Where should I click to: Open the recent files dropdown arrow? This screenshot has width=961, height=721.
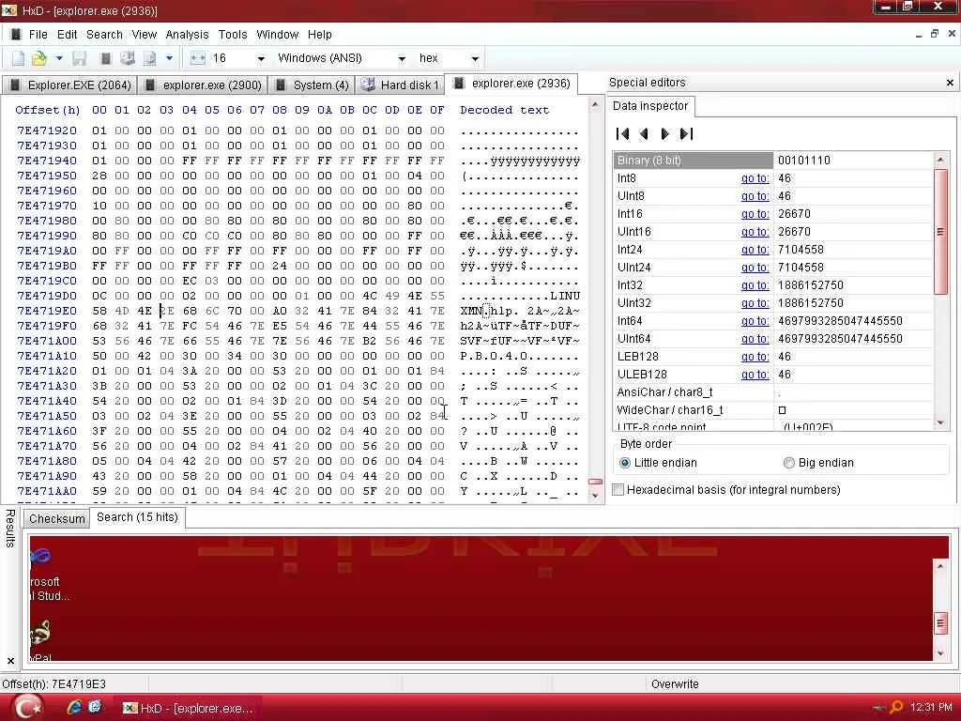coord(59,58)
